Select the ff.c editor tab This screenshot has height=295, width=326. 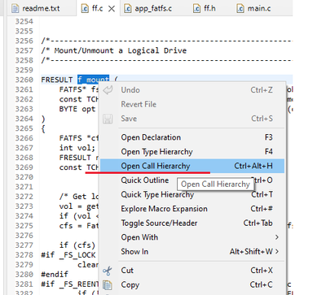pos(97,8)
